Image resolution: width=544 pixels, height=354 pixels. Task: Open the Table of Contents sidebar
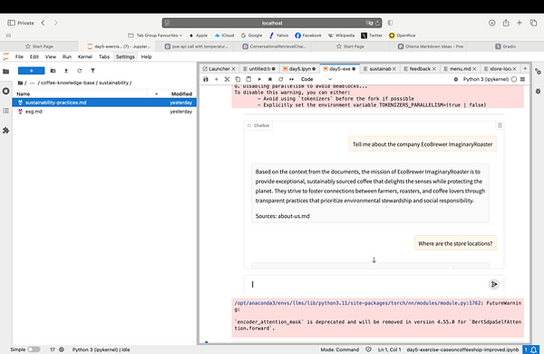[x=6, y=111]
